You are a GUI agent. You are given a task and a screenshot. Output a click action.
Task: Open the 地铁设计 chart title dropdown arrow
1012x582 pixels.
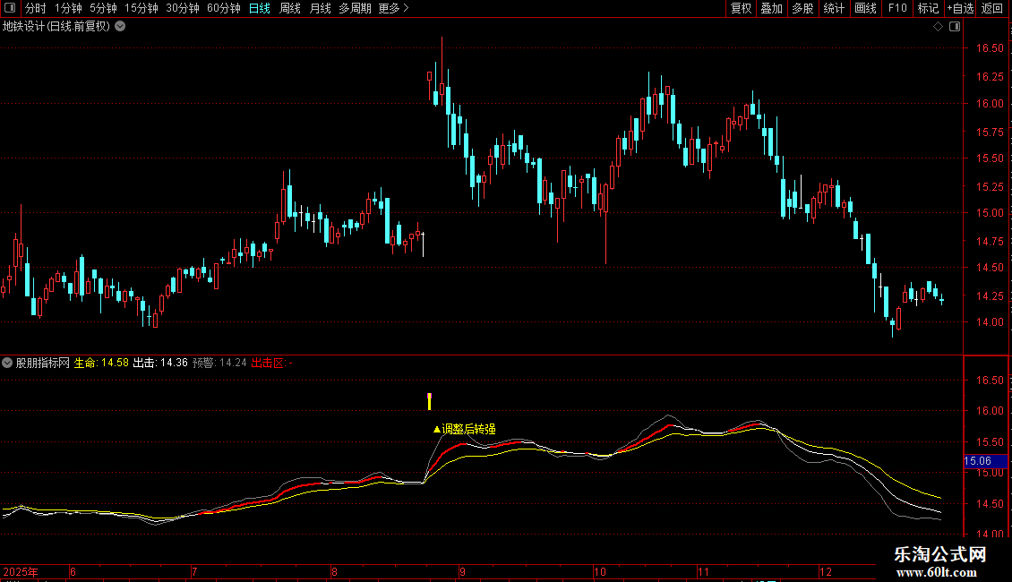pyautogui.click(x=120, y=27)
